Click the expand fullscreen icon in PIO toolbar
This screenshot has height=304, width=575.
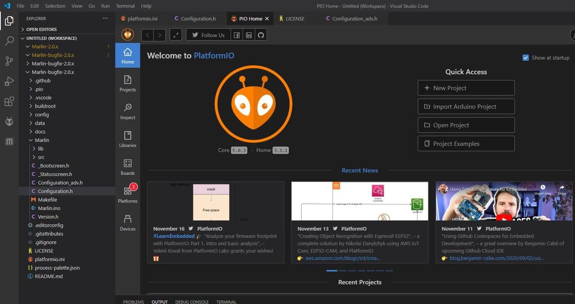(x=176, y=35)
